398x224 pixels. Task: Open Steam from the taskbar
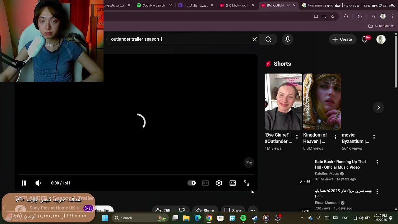pos(255,218)
